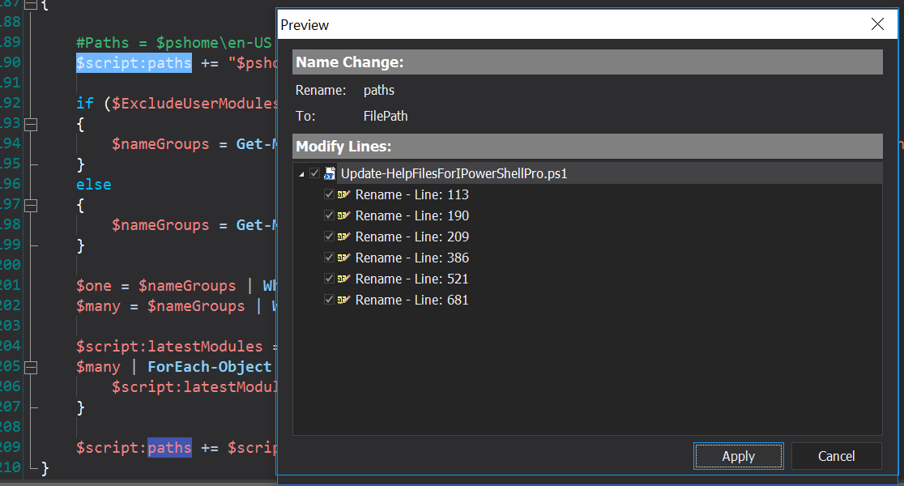This screenshot has width=904, height=486.
Task: Collapse the code block at editor line 193
Action: pos(31,124)
